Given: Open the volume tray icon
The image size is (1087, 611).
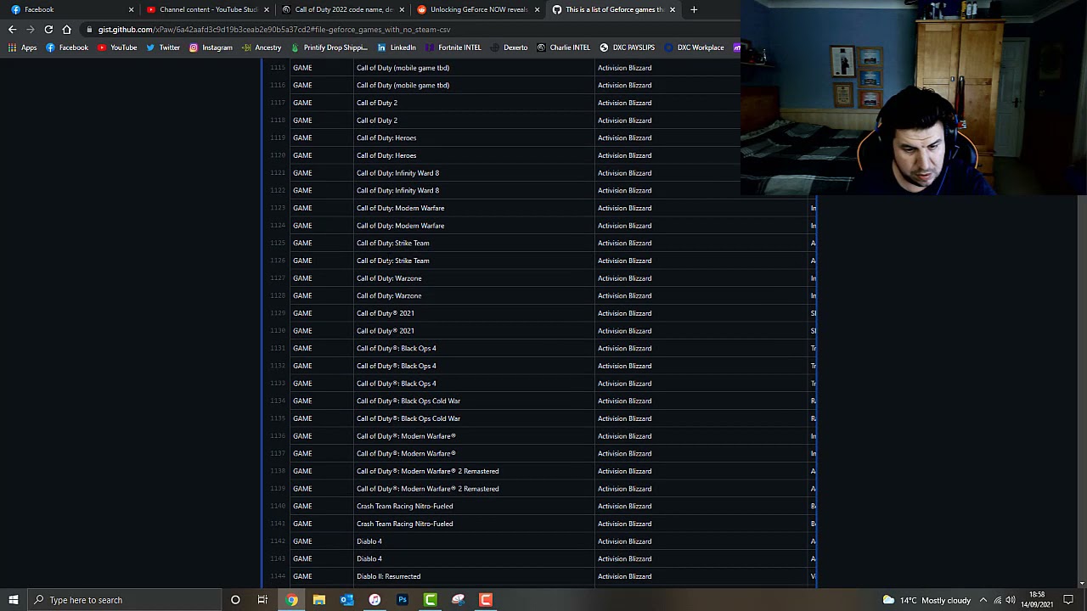Looking at the screenshot, I should (x=1011, y=600).
